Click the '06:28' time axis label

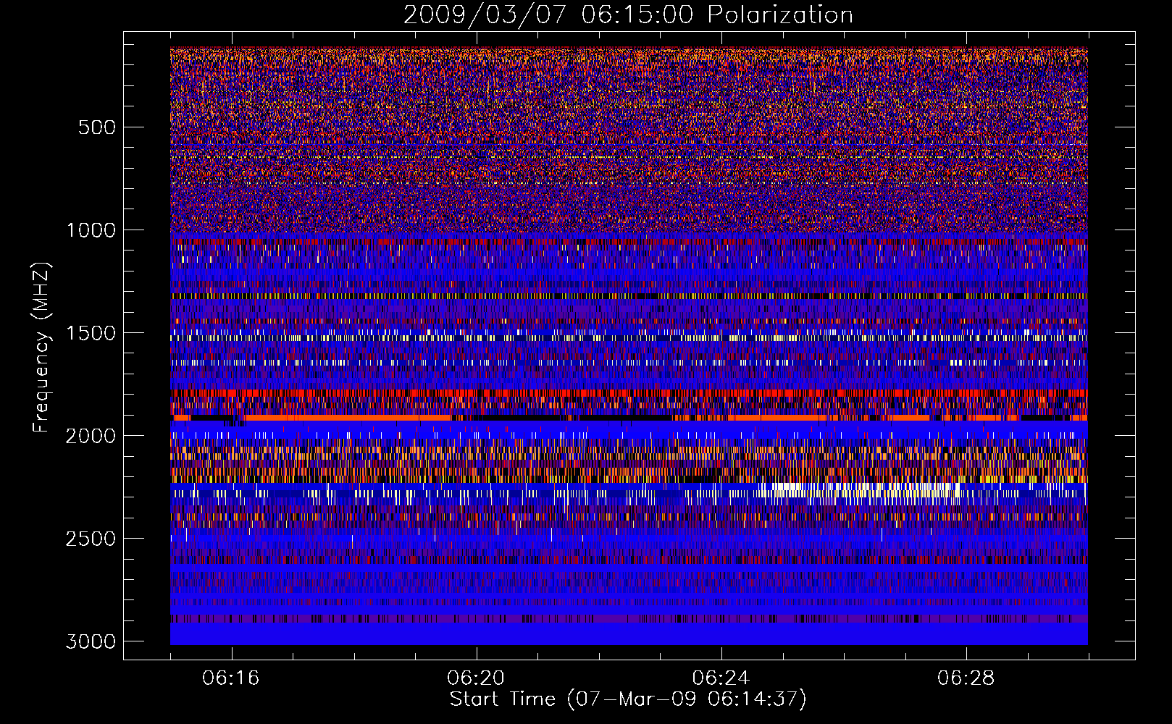[x=966, y=678]
